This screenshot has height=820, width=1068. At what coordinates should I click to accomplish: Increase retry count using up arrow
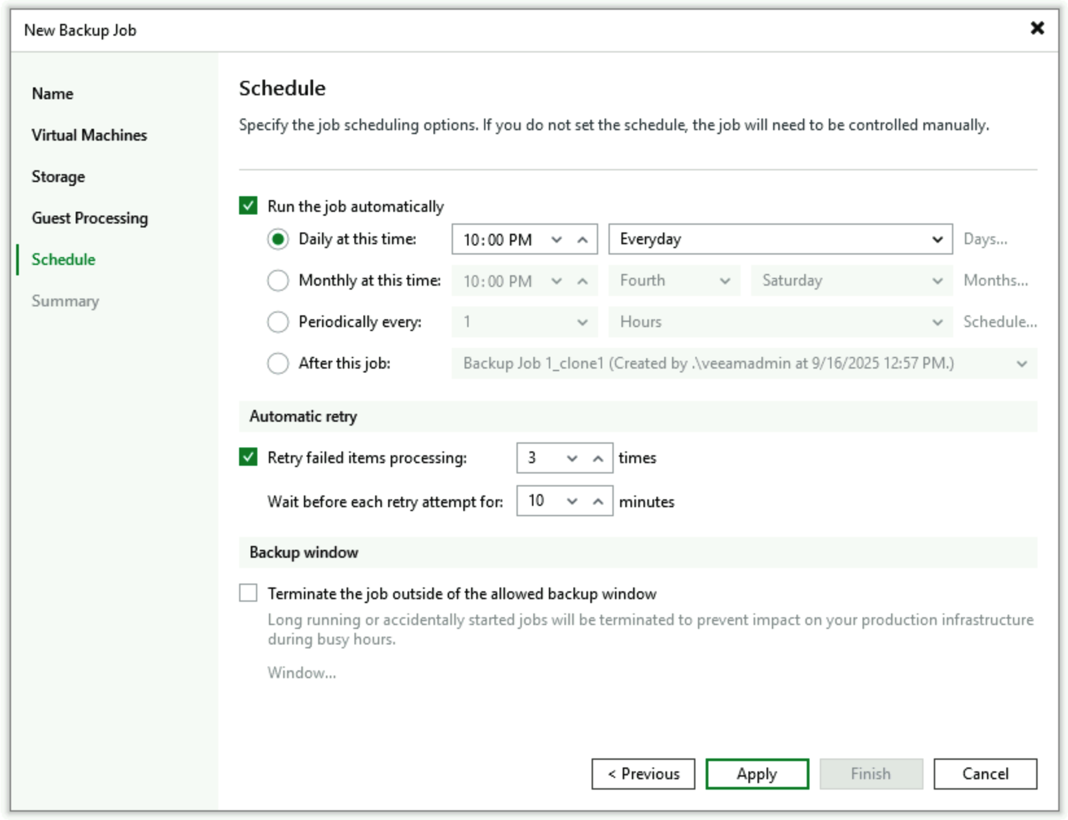coord(598,459)
